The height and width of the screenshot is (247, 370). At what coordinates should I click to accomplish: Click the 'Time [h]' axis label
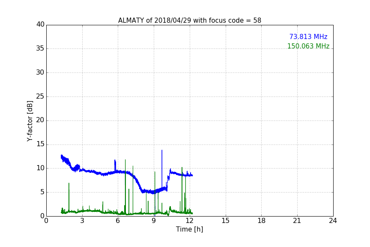pyautogui.click(x=189, y=229)
